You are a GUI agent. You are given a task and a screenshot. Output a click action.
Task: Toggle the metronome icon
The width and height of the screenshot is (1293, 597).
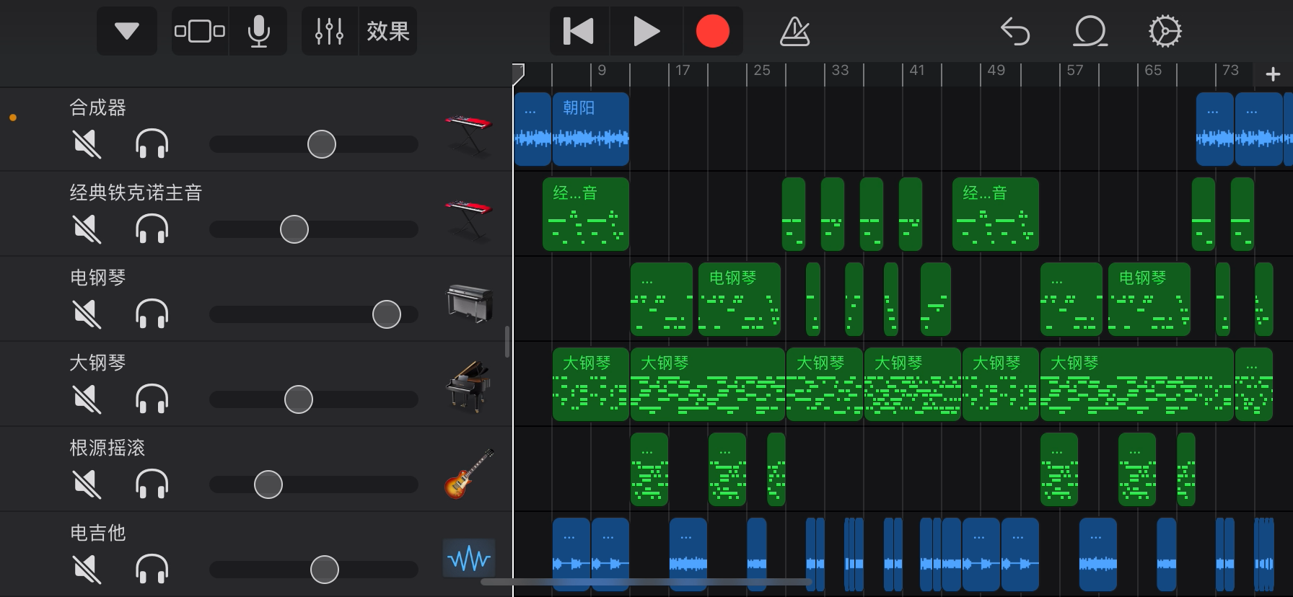pyautogui.click(x=794, y=31)
